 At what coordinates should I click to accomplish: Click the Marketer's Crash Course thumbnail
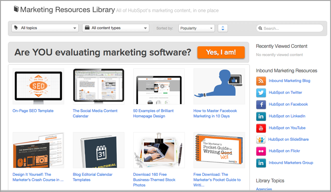tap(38, 150)
